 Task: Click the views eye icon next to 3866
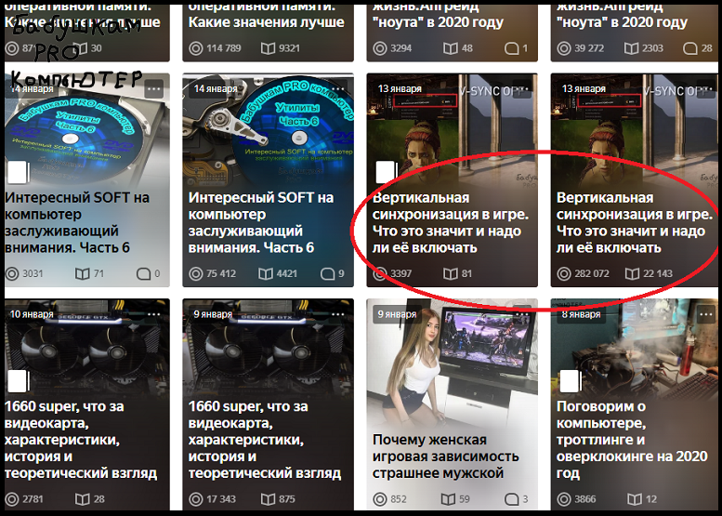(x=564, y=499)
